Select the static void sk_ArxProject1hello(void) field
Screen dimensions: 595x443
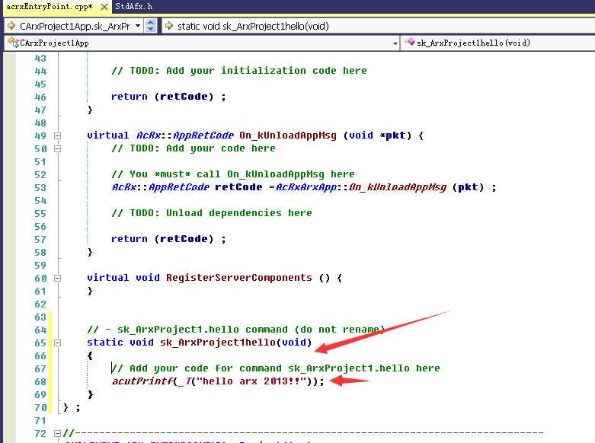coord(378,26)
